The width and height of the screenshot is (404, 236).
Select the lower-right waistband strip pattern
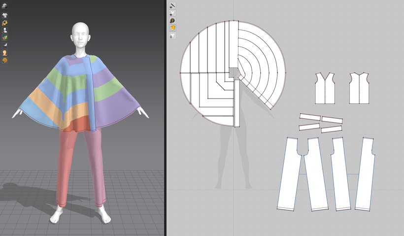(x=332, y=129)
